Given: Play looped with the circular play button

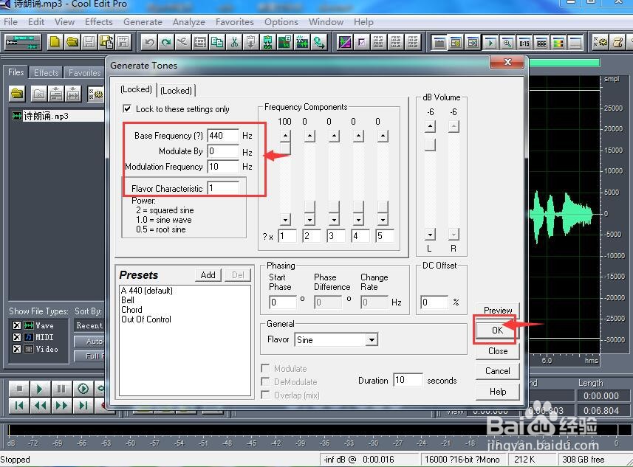Looking at the screenshot, I should tap(83, 389).
